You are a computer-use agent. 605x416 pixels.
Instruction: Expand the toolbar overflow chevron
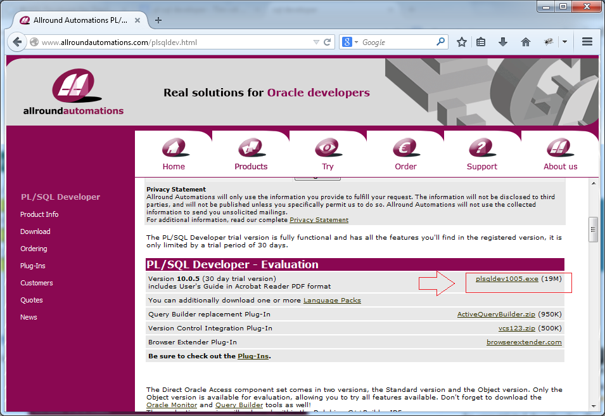[x=564, y=41]
